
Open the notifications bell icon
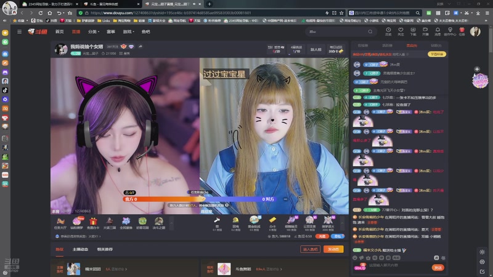pos(438,31)
